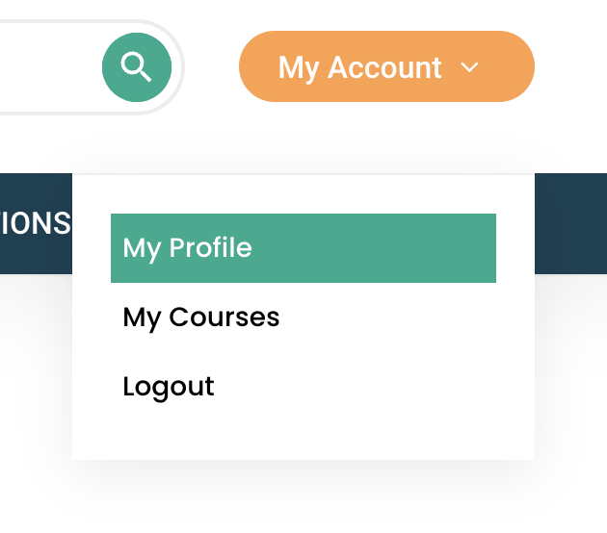Collapse the My Account menu using its chevron
The height and width of the screenshot is (533, 607).
click(470, 67)
